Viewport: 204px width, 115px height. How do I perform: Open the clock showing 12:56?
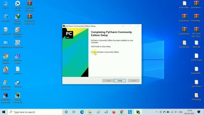[189, 112]
